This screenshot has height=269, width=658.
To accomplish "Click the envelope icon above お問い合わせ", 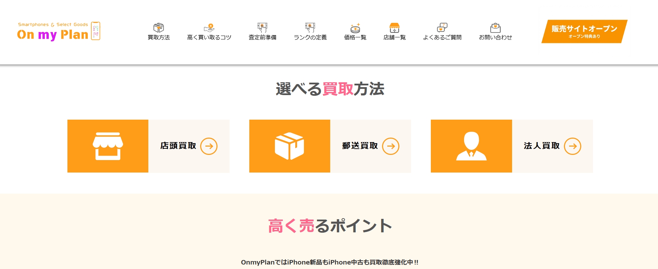I will pyautogui.click(x=495, y=28).
